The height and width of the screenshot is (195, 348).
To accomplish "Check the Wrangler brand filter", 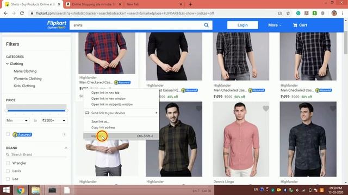I will pos(8,163).
